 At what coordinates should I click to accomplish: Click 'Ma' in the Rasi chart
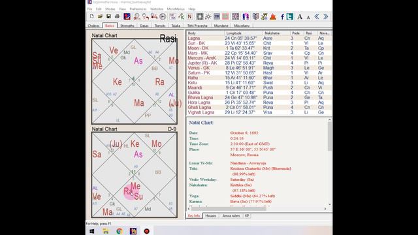(139, 103)
